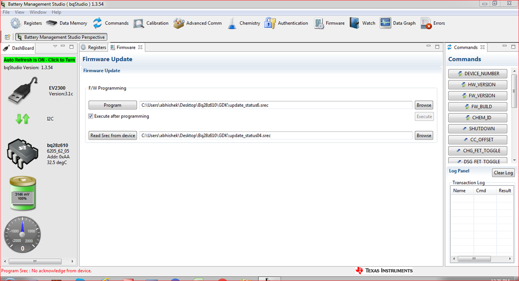Open the Chemistry flask icon
Screen dimensions: 519x281
[232, 23]
